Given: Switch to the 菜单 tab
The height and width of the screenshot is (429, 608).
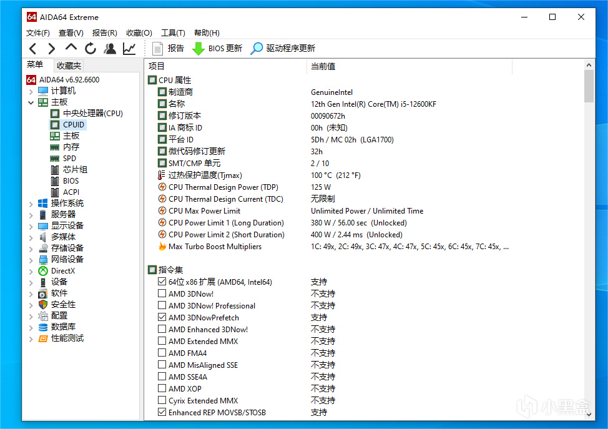Looking at the screenshot, I should point(35,65).
